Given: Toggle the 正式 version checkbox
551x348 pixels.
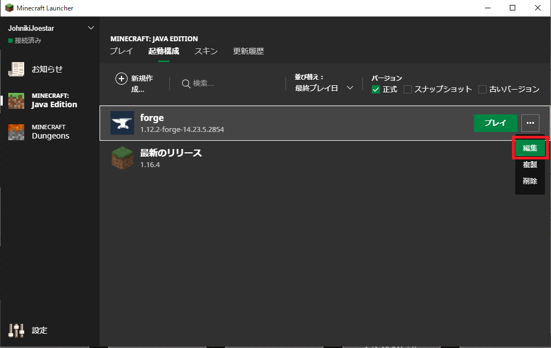Looking at the screenshot, I should coord(376,90).
